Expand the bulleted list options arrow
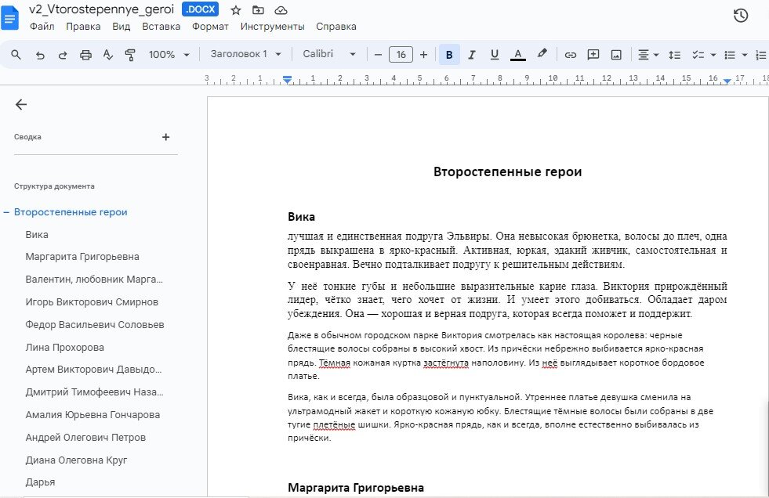The image size is (769, 498). click(745, 55)
